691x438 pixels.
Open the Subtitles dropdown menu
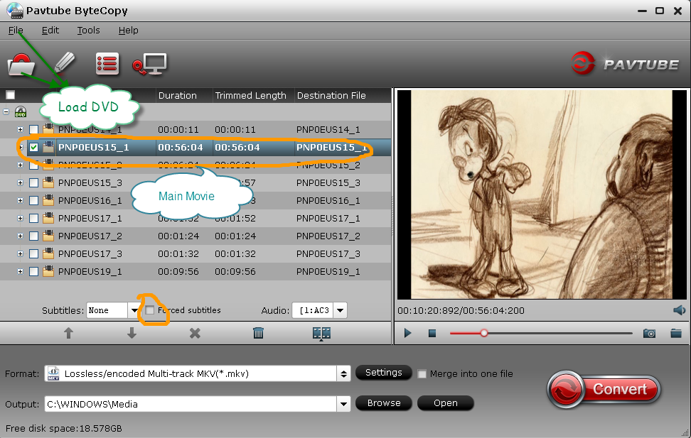134,310
